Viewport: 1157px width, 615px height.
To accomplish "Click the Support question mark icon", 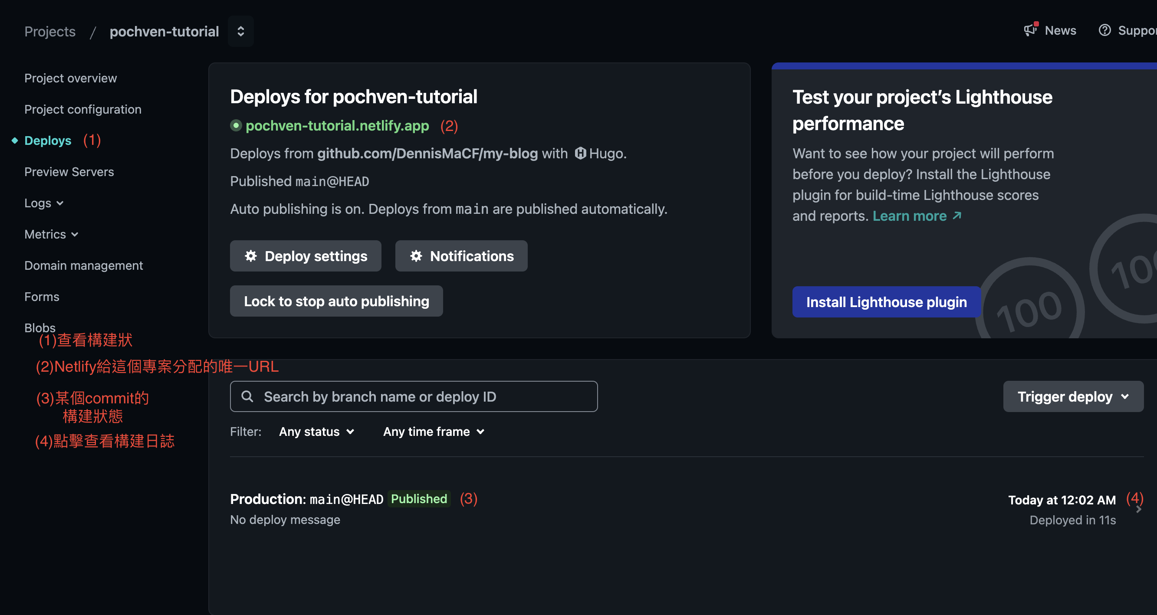I will (x=1104, y=30).
